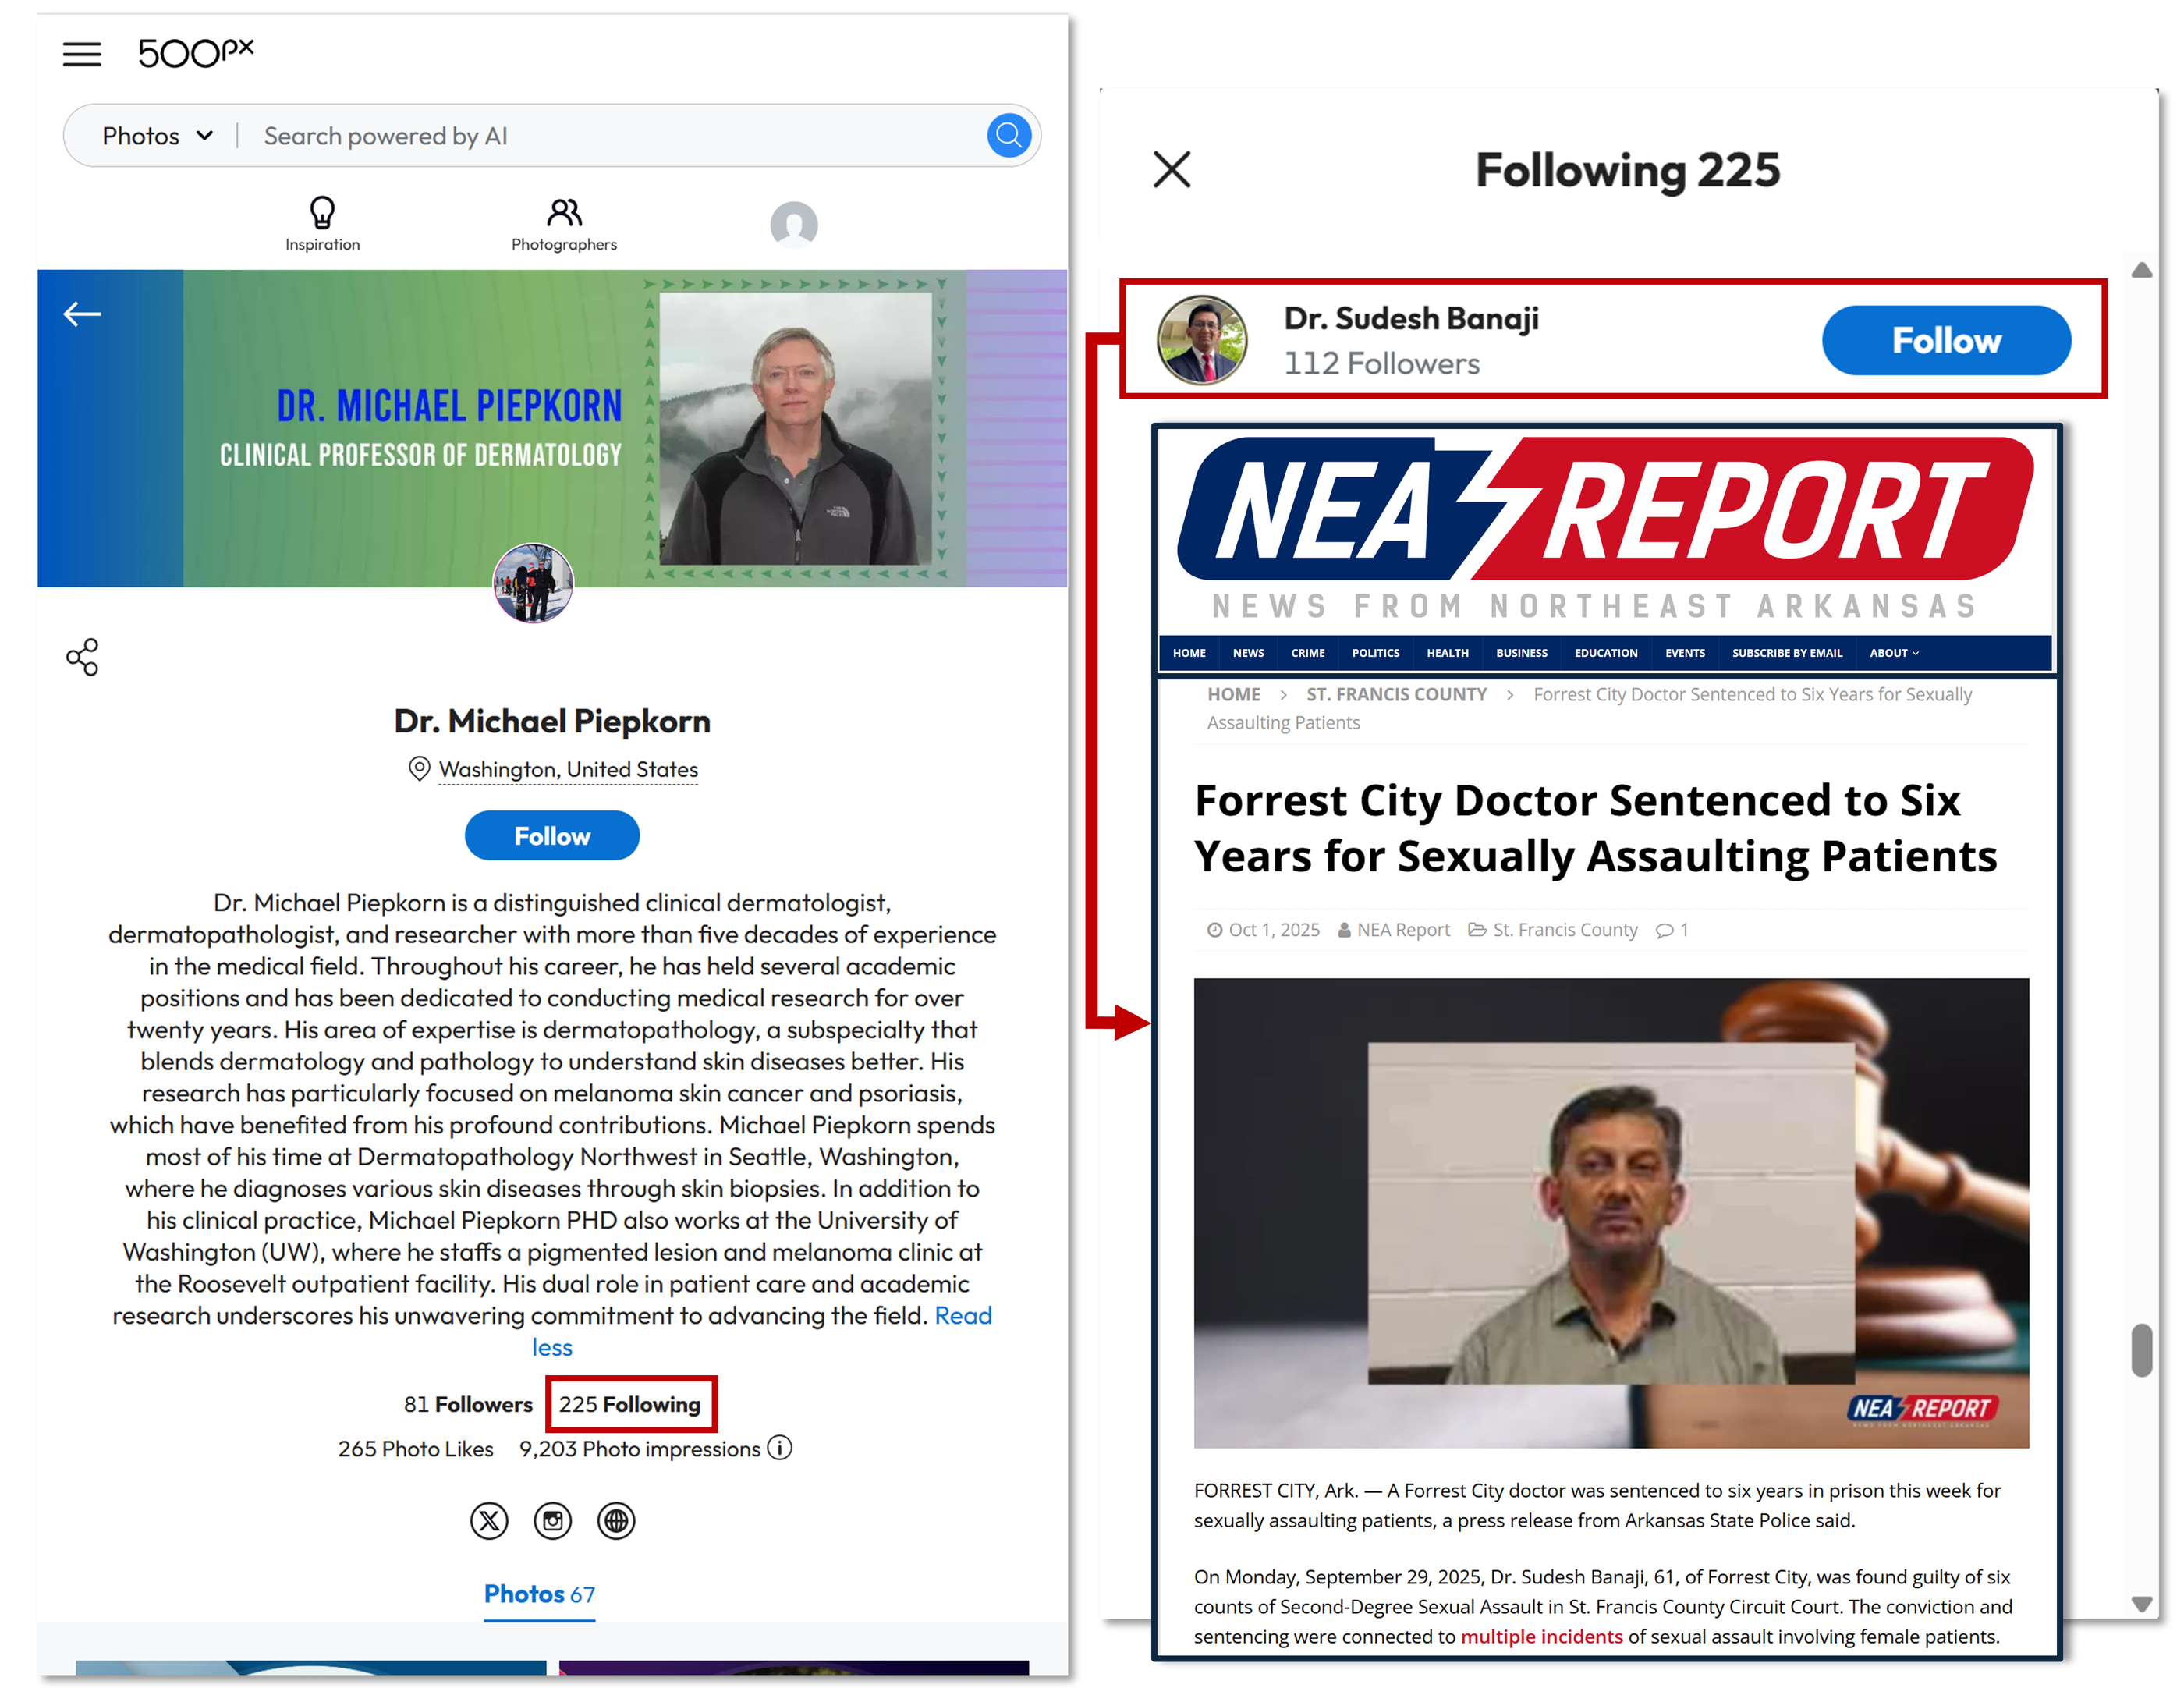Select the Photos 67 tab
Image resolution: width=2184 pixels, height=1688 pixels.
[539, 1594]
